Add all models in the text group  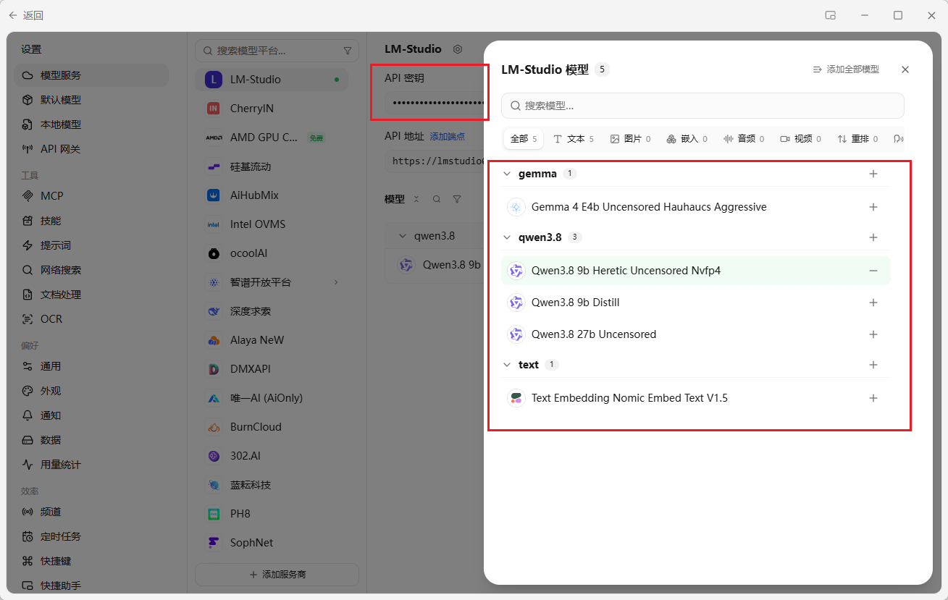pyautogui.click(x=873, y=365)
